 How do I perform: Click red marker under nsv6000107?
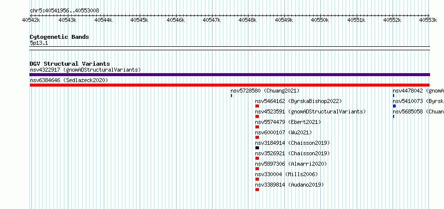point(257,137)
